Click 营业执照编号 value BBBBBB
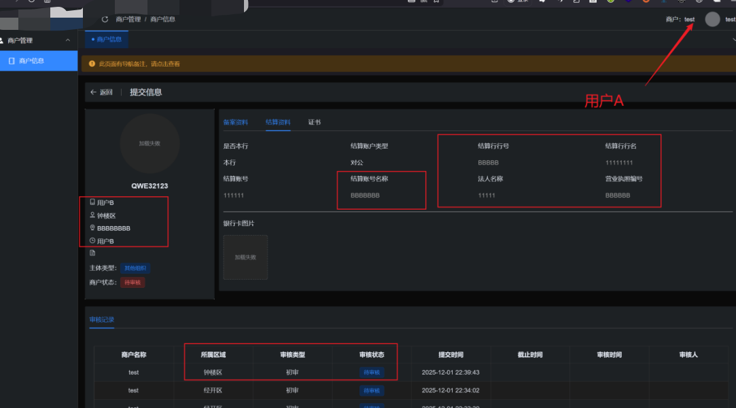This screenshot has height=408, width=736. [618, 195]
